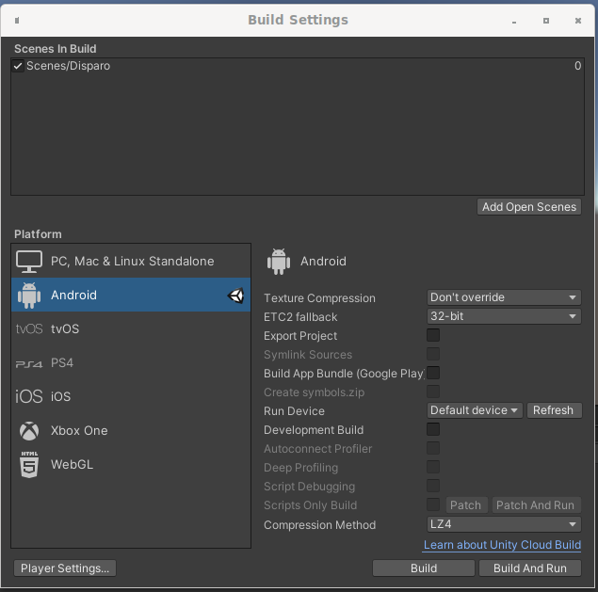This screenshot has width=598, height=592.
Task: Click the Unity logo on Android row
Action: click(235, 296)
